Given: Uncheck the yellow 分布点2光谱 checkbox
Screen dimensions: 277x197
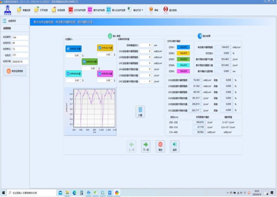Looking at the screenshot, I should pos(100,48).
